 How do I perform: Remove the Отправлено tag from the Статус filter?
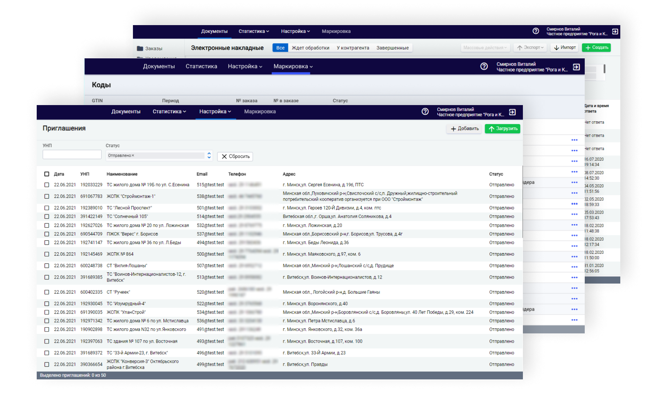tap(133, 156)
